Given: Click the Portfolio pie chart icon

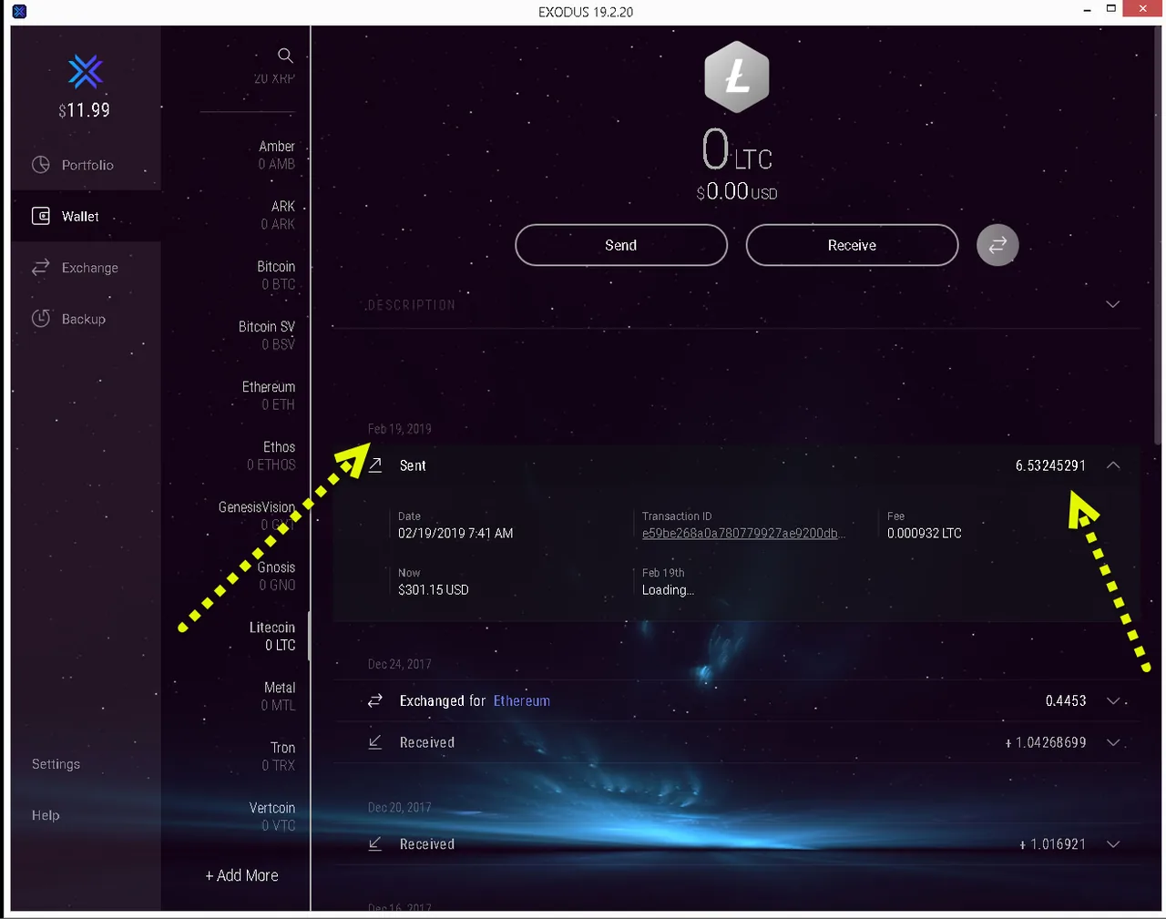Looking at the screenshot, I should [41, 165].
